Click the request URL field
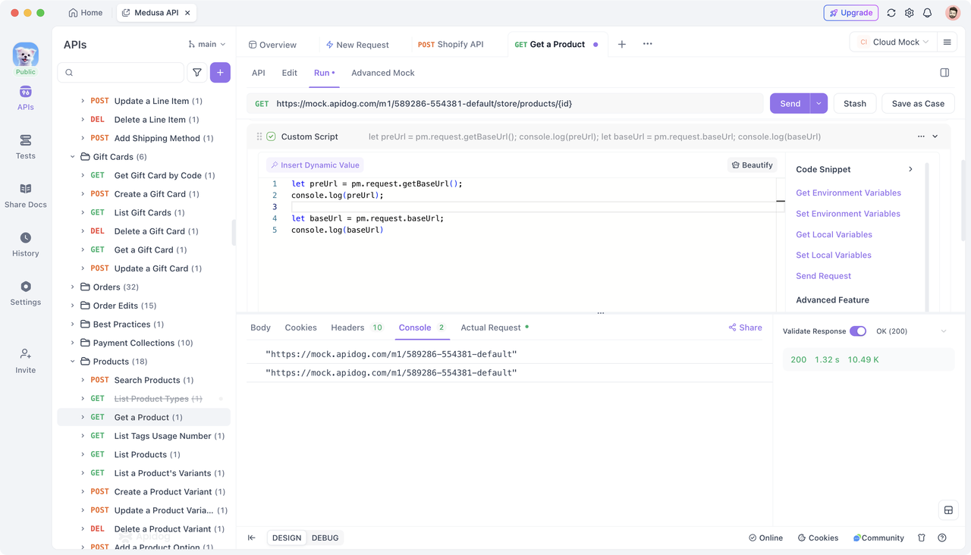Image resolution: width=971 pixels, height=555 pixels. tap(505, 104)
